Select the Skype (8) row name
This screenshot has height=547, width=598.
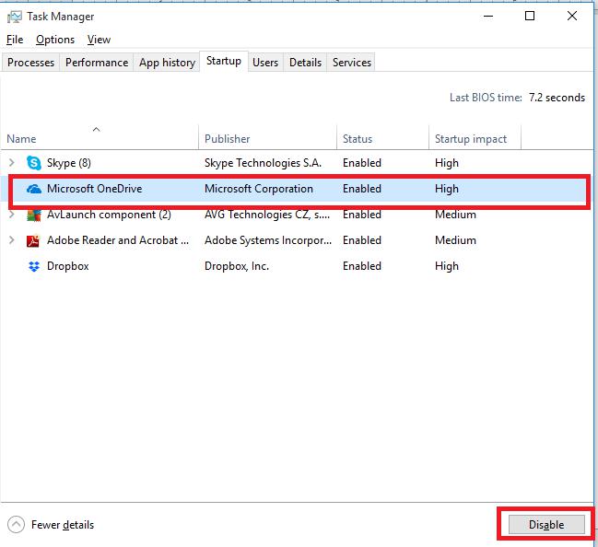[69, 163]
